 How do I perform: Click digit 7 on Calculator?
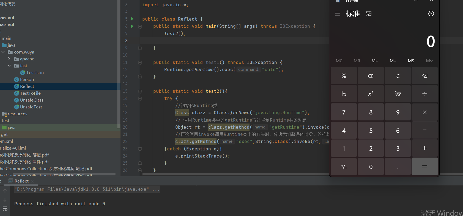coord(344,112)
